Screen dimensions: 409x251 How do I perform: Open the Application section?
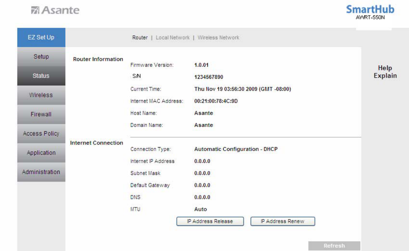41,153
